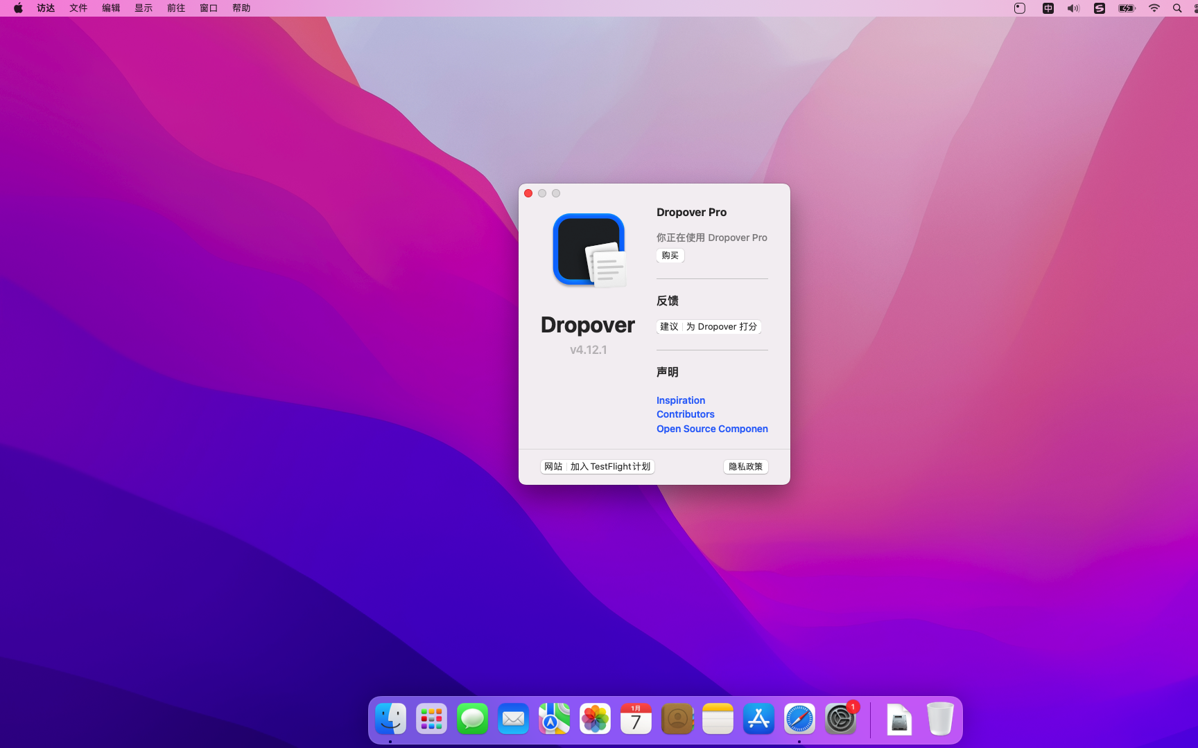Launch App Store from the Dock
The height and width of the screenshot is (748, 1198).
click(x=759, y=719)
